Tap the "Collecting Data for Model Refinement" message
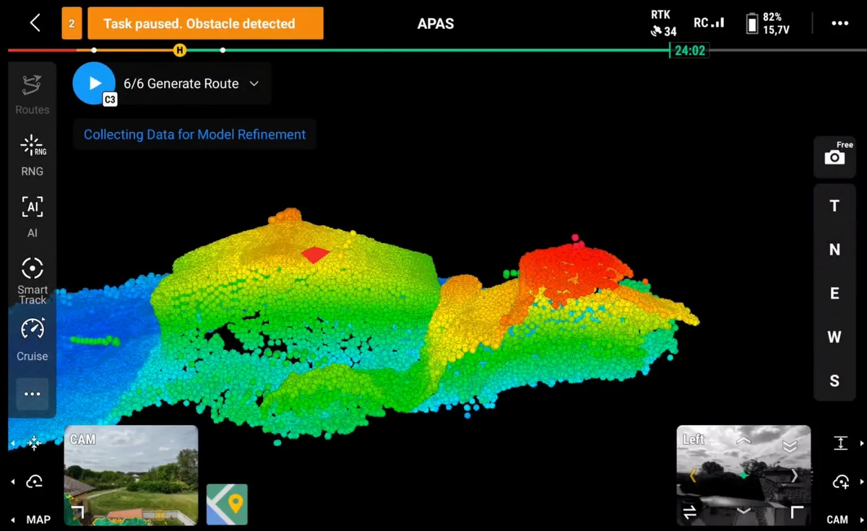This screenshot has width=867, height=531. (x=194, y=134)
